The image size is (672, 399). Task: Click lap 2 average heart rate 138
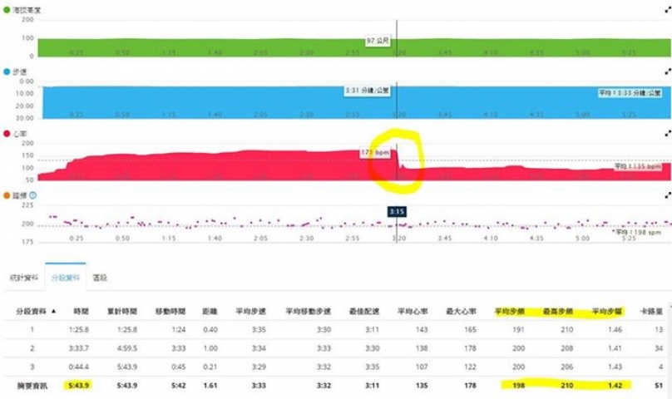[x=422, y=348]
